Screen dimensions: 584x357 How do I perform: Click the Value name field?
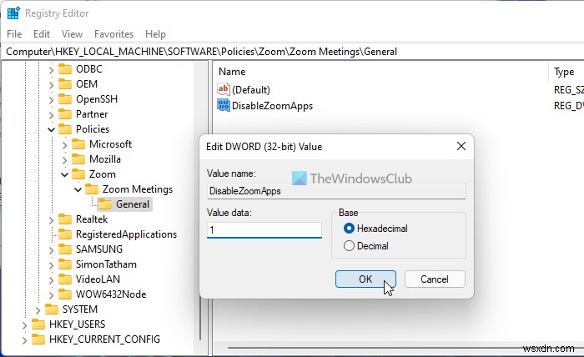[x=336, y=191]
